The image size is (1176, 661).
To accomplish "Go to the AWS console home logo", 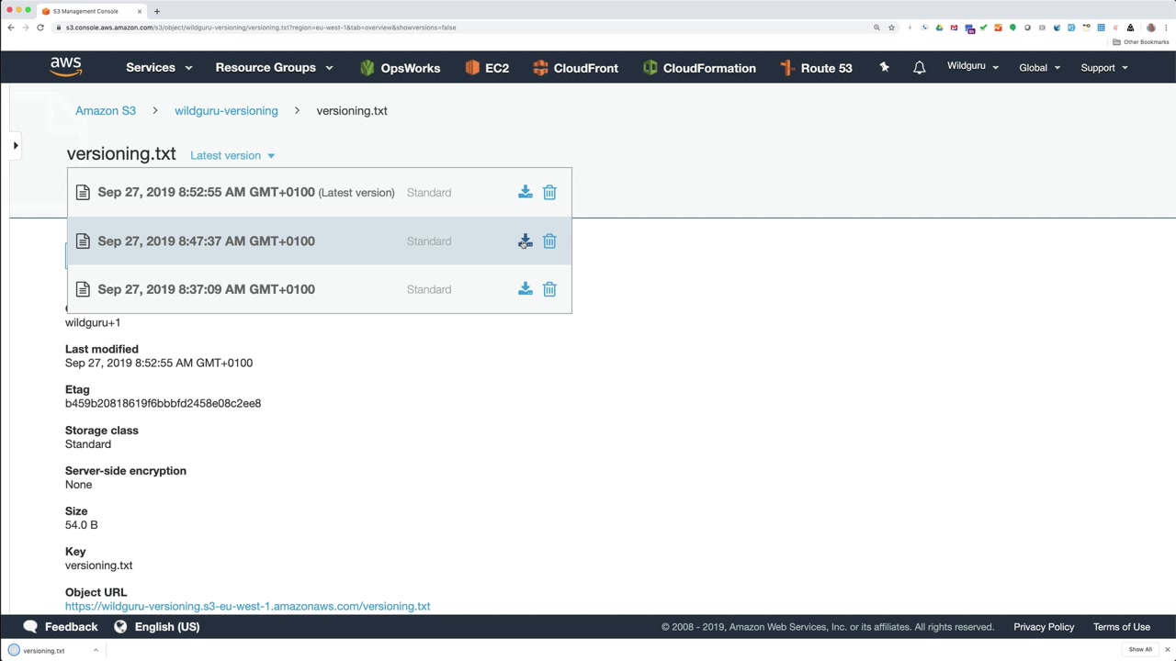I will coord(66,67).
